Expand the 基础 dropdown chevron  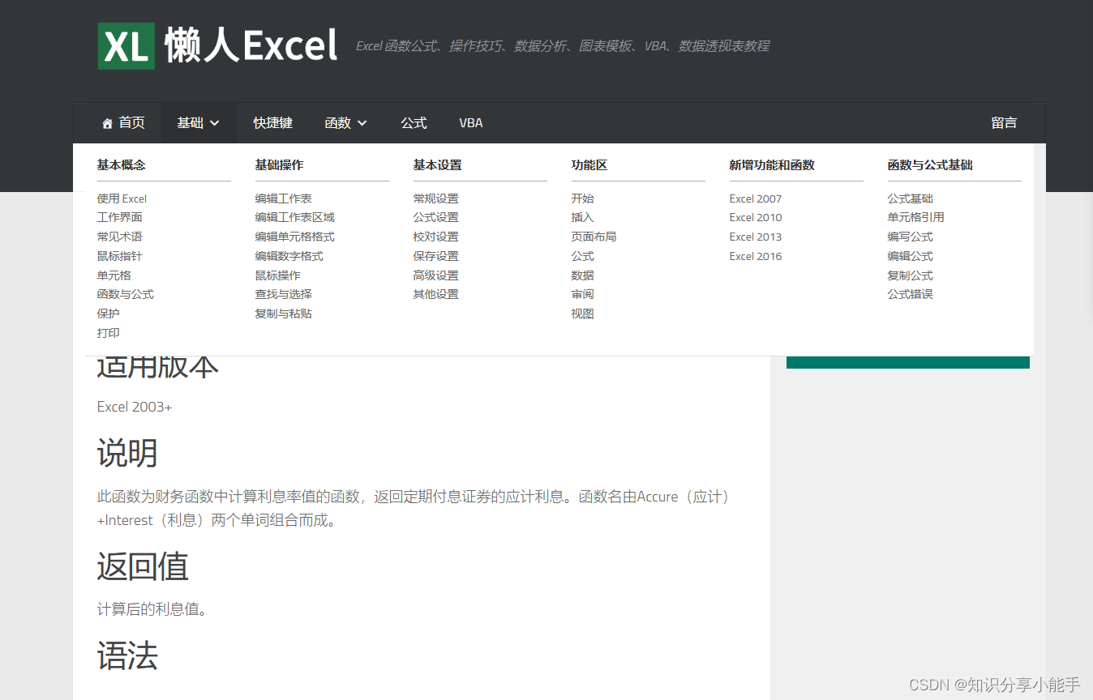pos(215,123)
